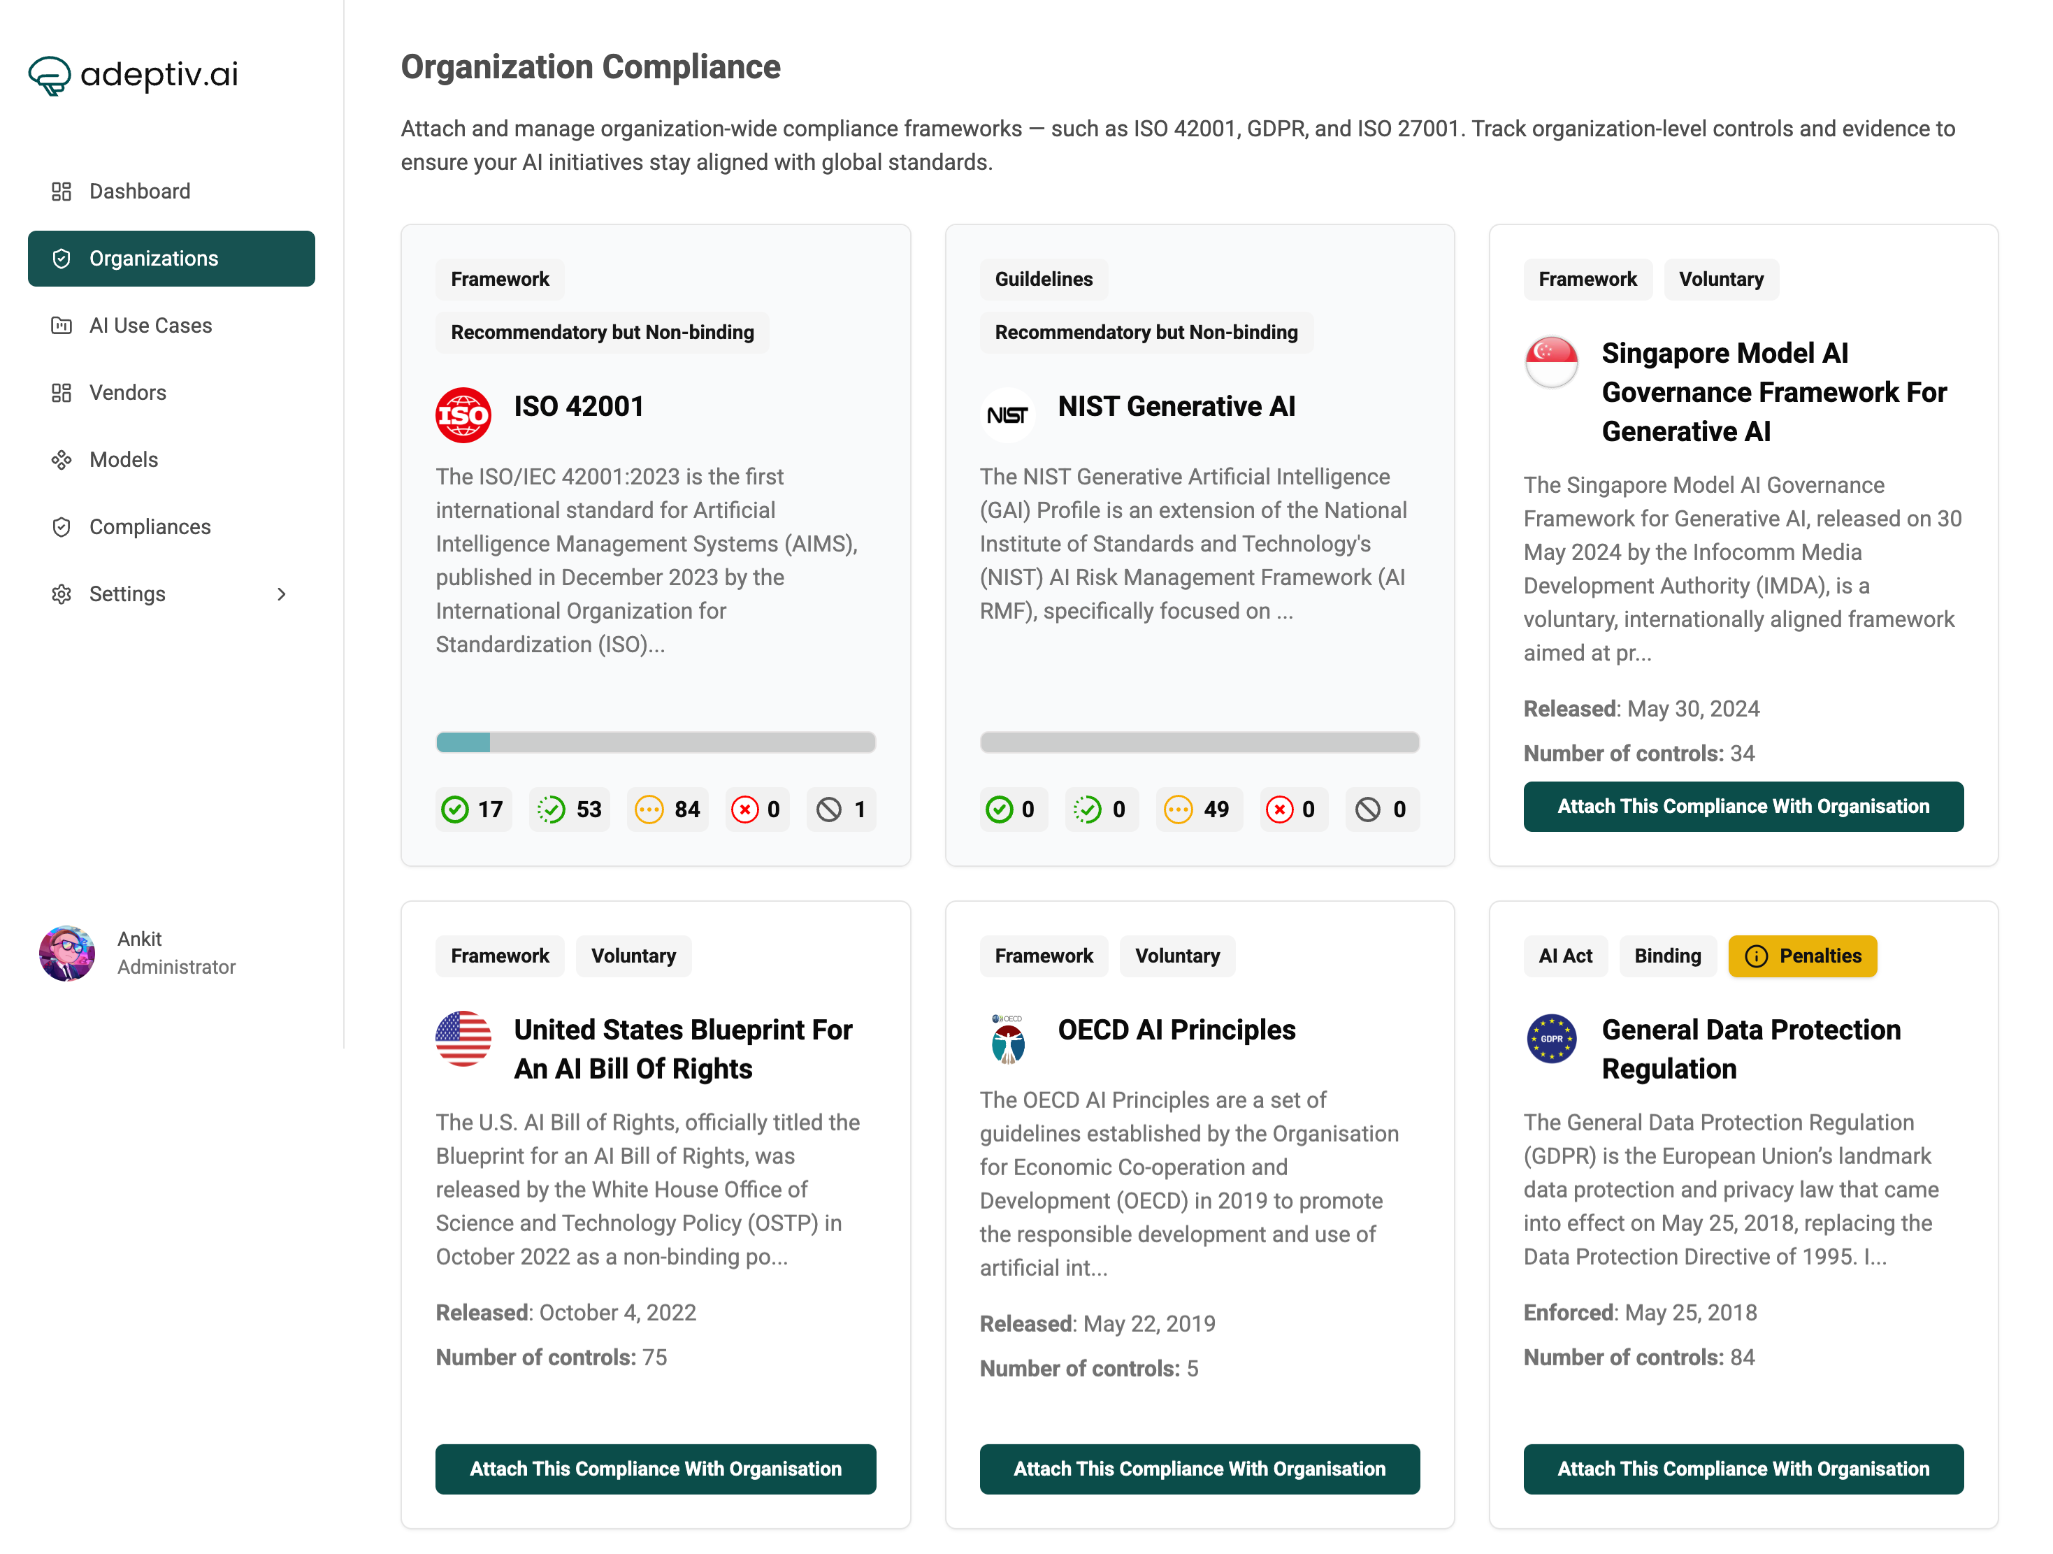Click ISO 42001 completed count of 17
2053x1554 pixels.
pos(473,810)
